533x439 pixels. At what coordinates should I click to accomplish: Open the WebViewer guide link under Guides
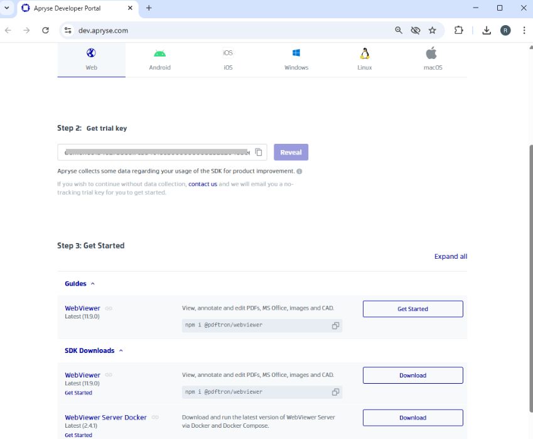click(x=83, y=308)
